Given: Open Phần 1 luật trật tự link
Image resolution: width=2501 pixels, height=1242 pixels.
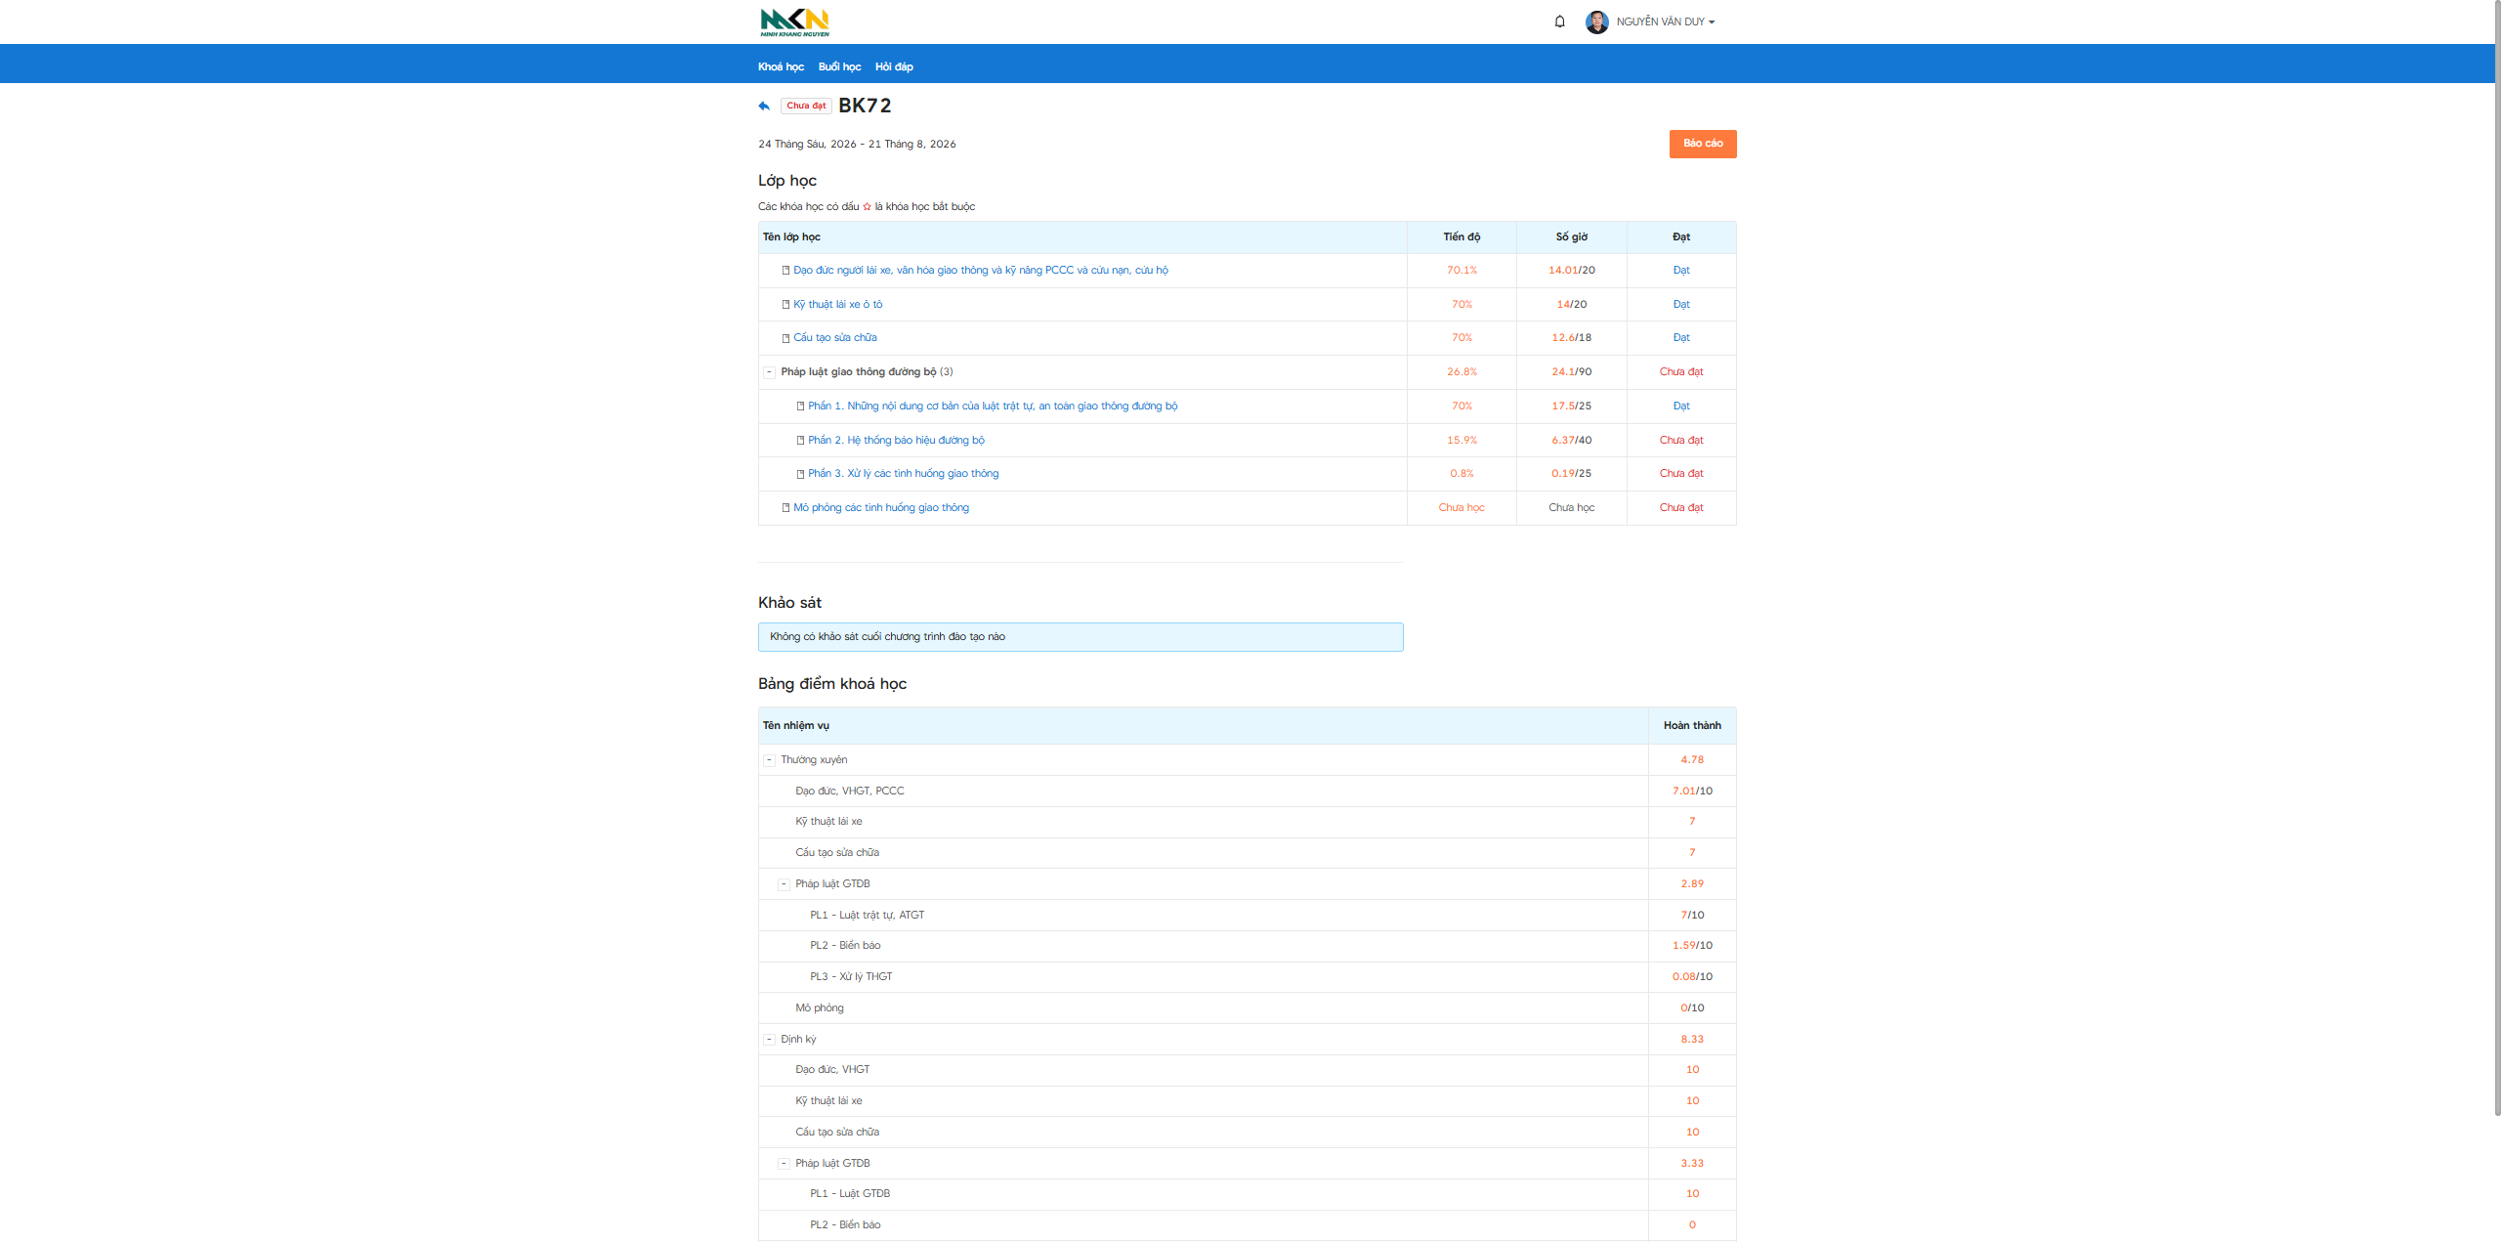Looking at the screenshot, I should pyautogui.click(x=993, y=407).
